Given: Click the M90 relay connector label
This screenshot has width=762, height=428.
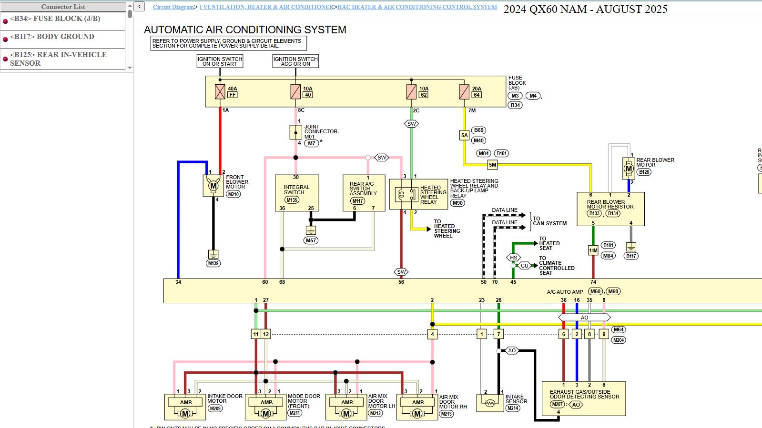Looking at the screenshot, I should 457,203.
